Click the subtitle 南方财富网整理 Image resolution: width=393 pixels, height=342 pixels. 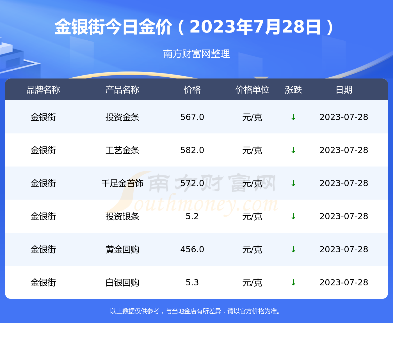[x=196, y=54]
